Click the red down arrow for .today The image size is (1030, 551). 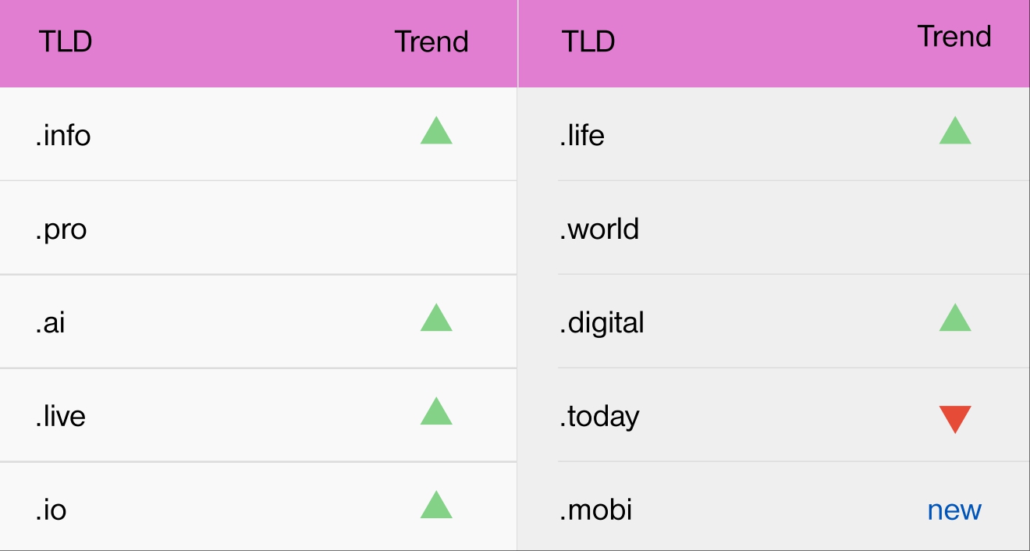(x=955, y=418)
